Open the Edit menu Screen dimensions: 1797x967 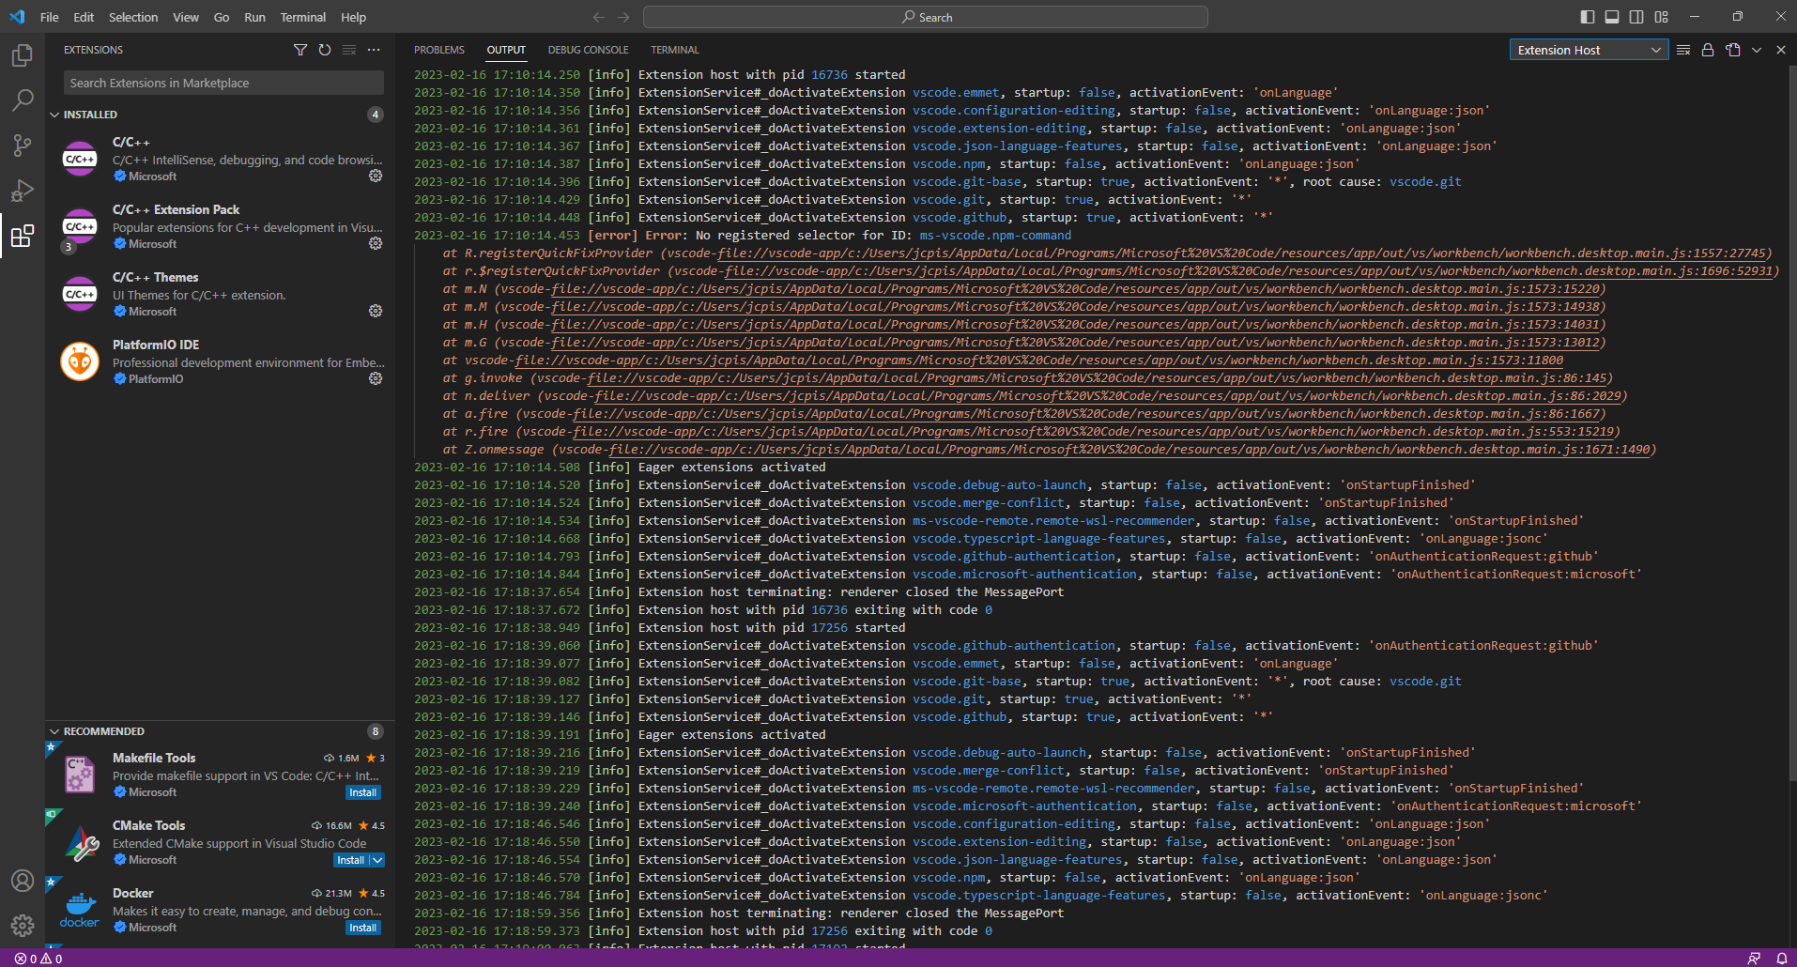pyautogui.click(x=84, y=17)
